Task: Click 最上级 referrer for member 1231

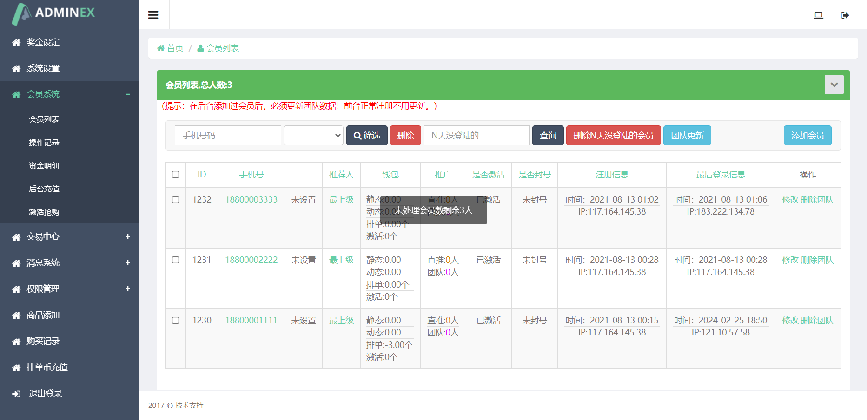Action: 342,260
